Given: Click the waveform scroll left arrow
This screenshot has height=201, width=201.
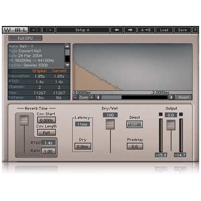Looking at the screenshot, I should pyautogui.click(x=98, y=97).
